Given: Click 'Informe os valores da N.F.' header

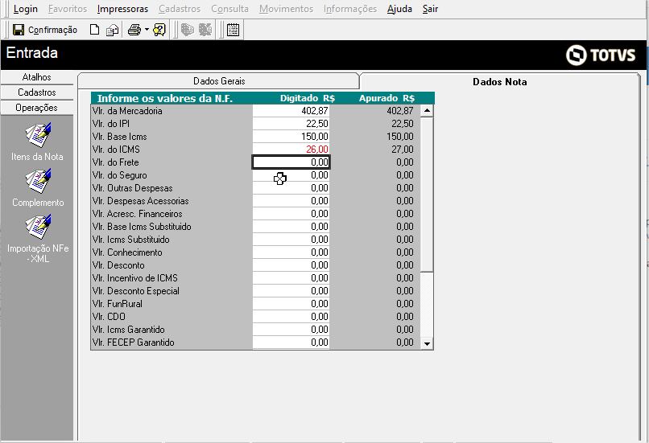Looking at the screenshot, I should [x=165, y=98].
